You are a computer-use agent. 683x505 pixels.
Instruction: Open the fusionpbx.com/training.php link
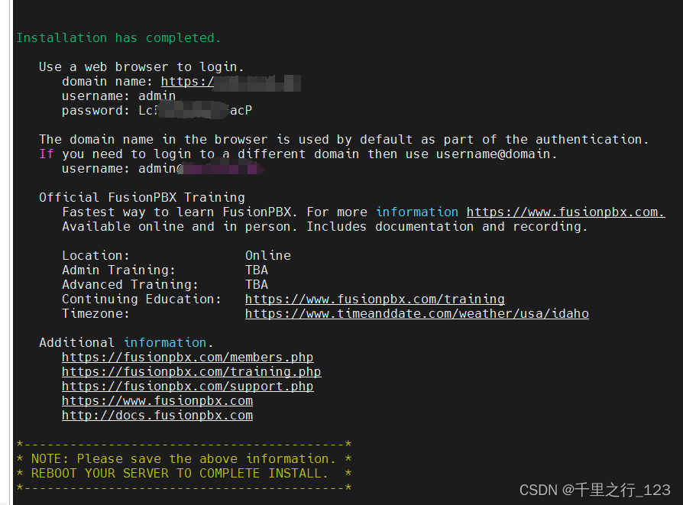click(191, 371)
